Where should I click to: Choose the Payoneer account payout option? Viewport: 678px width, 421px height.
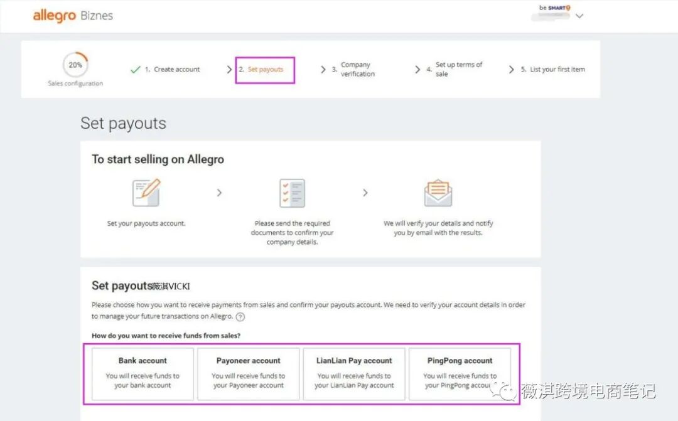coord(248,374)
